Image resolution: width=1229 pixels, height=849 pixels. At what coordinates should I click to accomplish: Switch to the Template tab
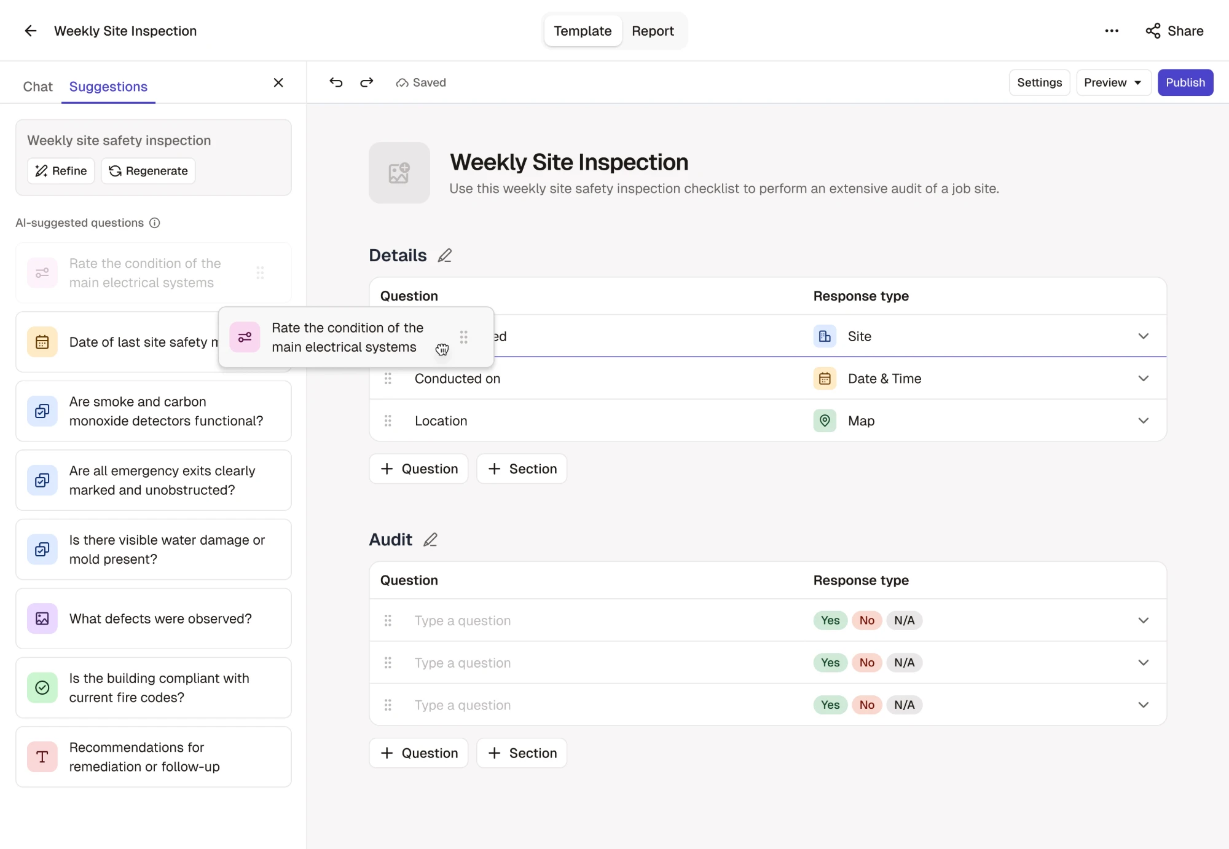(x=583, y=31)
